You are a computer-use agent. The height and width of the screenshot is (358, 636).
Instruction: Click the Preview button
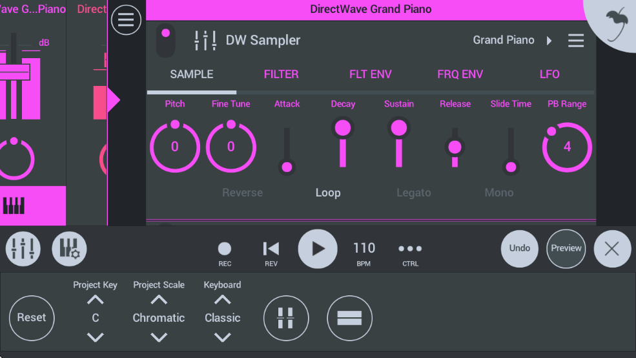(566, 248)
